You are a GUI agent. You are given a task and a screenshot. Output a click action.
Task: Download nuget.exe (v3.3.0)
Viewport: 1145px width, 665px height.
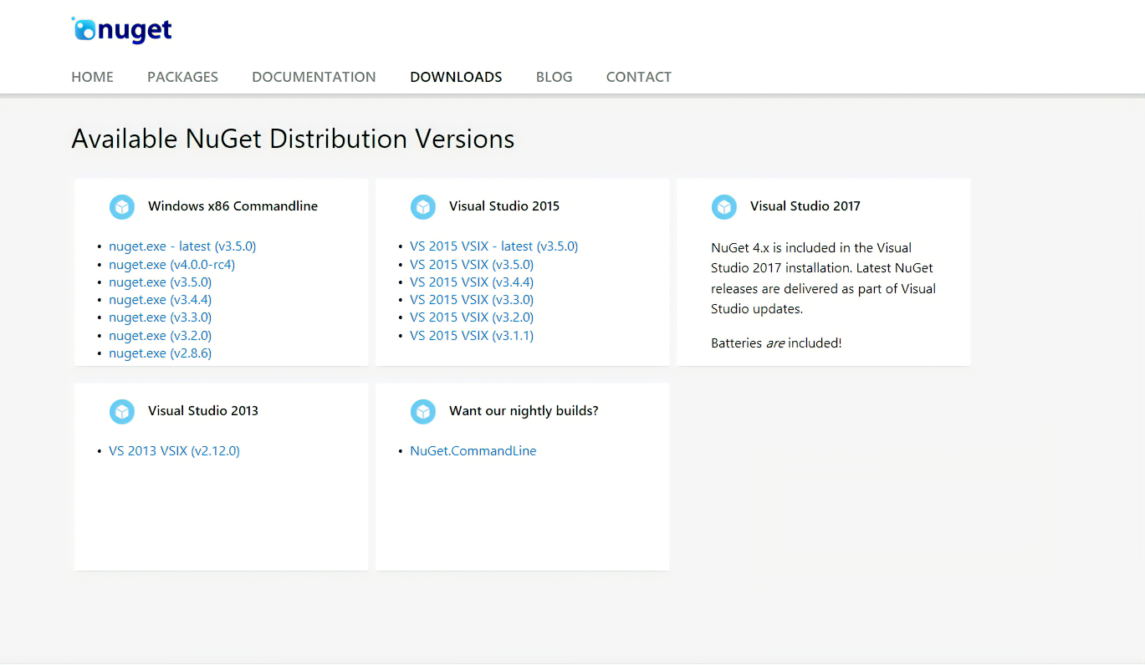pos(160,317)
